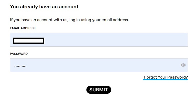This screenshot has width=195, height=95.
Task: Click the word 'account' in the heading
Action: (69, 7)
